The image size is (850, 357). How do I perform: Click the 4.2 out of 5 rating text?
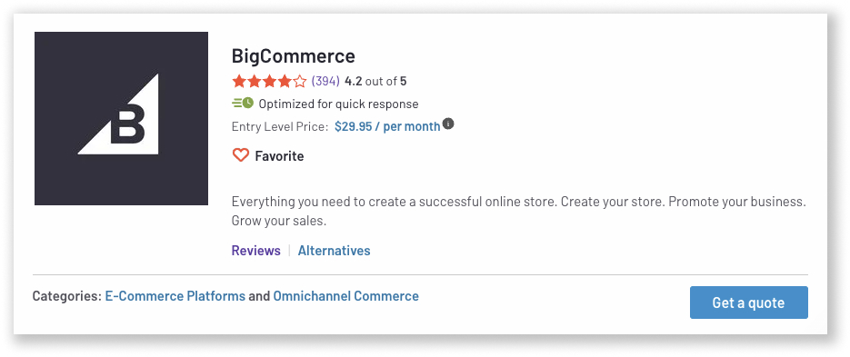pyautogui.click(x=375, y=82)
